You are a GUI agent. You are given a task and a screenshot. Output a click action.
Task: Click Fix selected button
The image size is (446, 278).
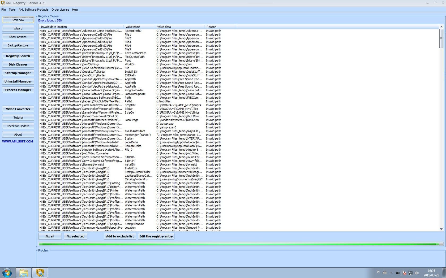point(75,236)
